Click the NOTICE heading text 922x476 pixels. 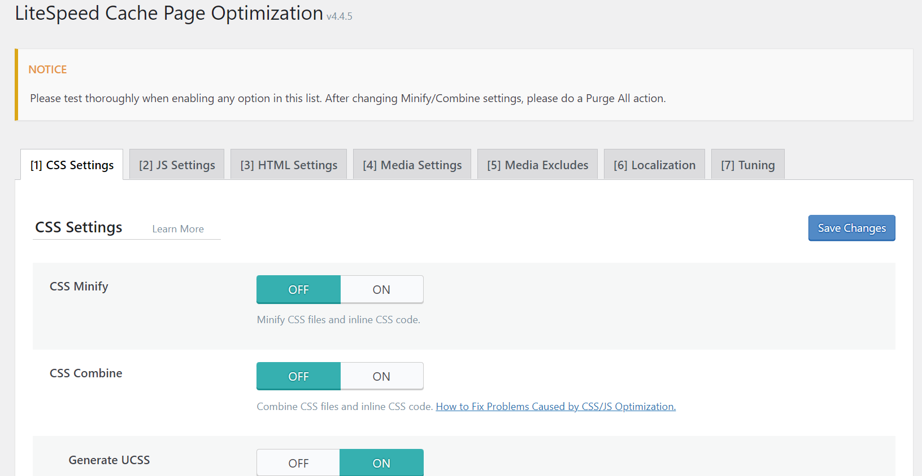(47, 69)
